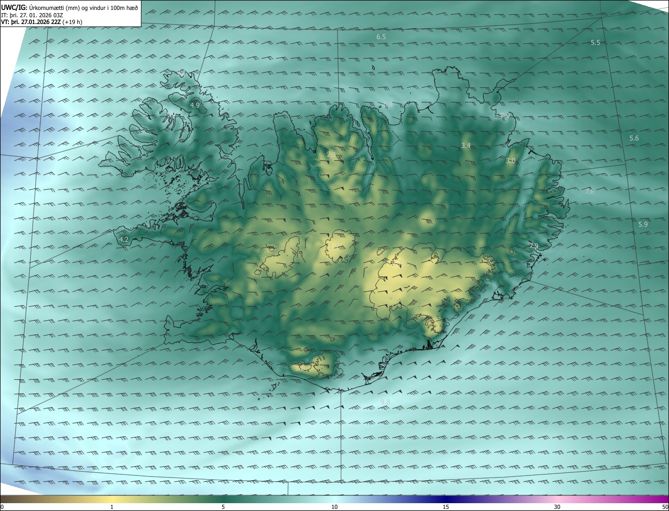
Task: Click the 5 tick on the colour scale
Action: click(223, 507)
